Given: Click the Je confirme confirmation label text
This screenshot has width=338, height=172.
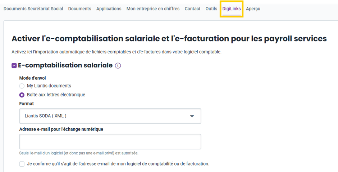Looking at the screenshot, I should pyautogui.click(x=118, y=164).
